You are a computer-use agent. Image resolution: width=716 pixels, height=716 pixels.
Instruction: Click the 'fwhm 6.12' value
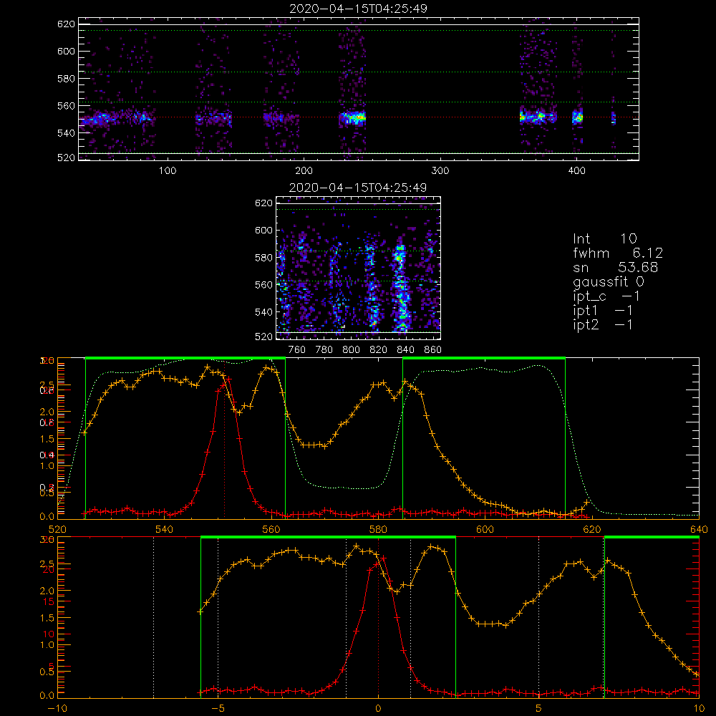[618, 253]
